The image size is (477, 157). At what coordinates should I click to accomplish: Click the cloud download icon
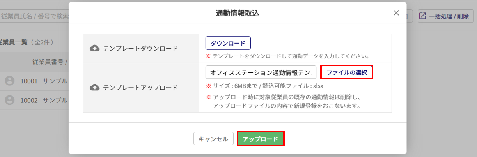(94, 48)
